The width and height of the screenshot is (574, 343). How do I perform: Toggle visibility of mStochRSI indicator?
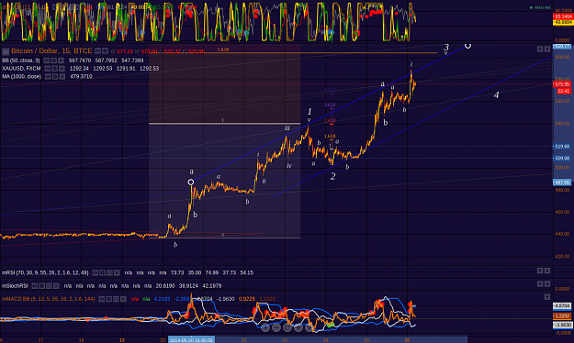pyautogui.click(x=35, y=285)
